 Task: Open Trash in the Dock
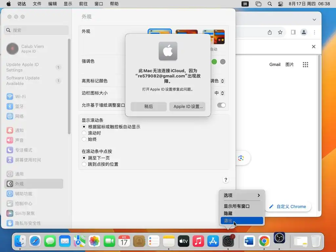click(x=315, y=241)
